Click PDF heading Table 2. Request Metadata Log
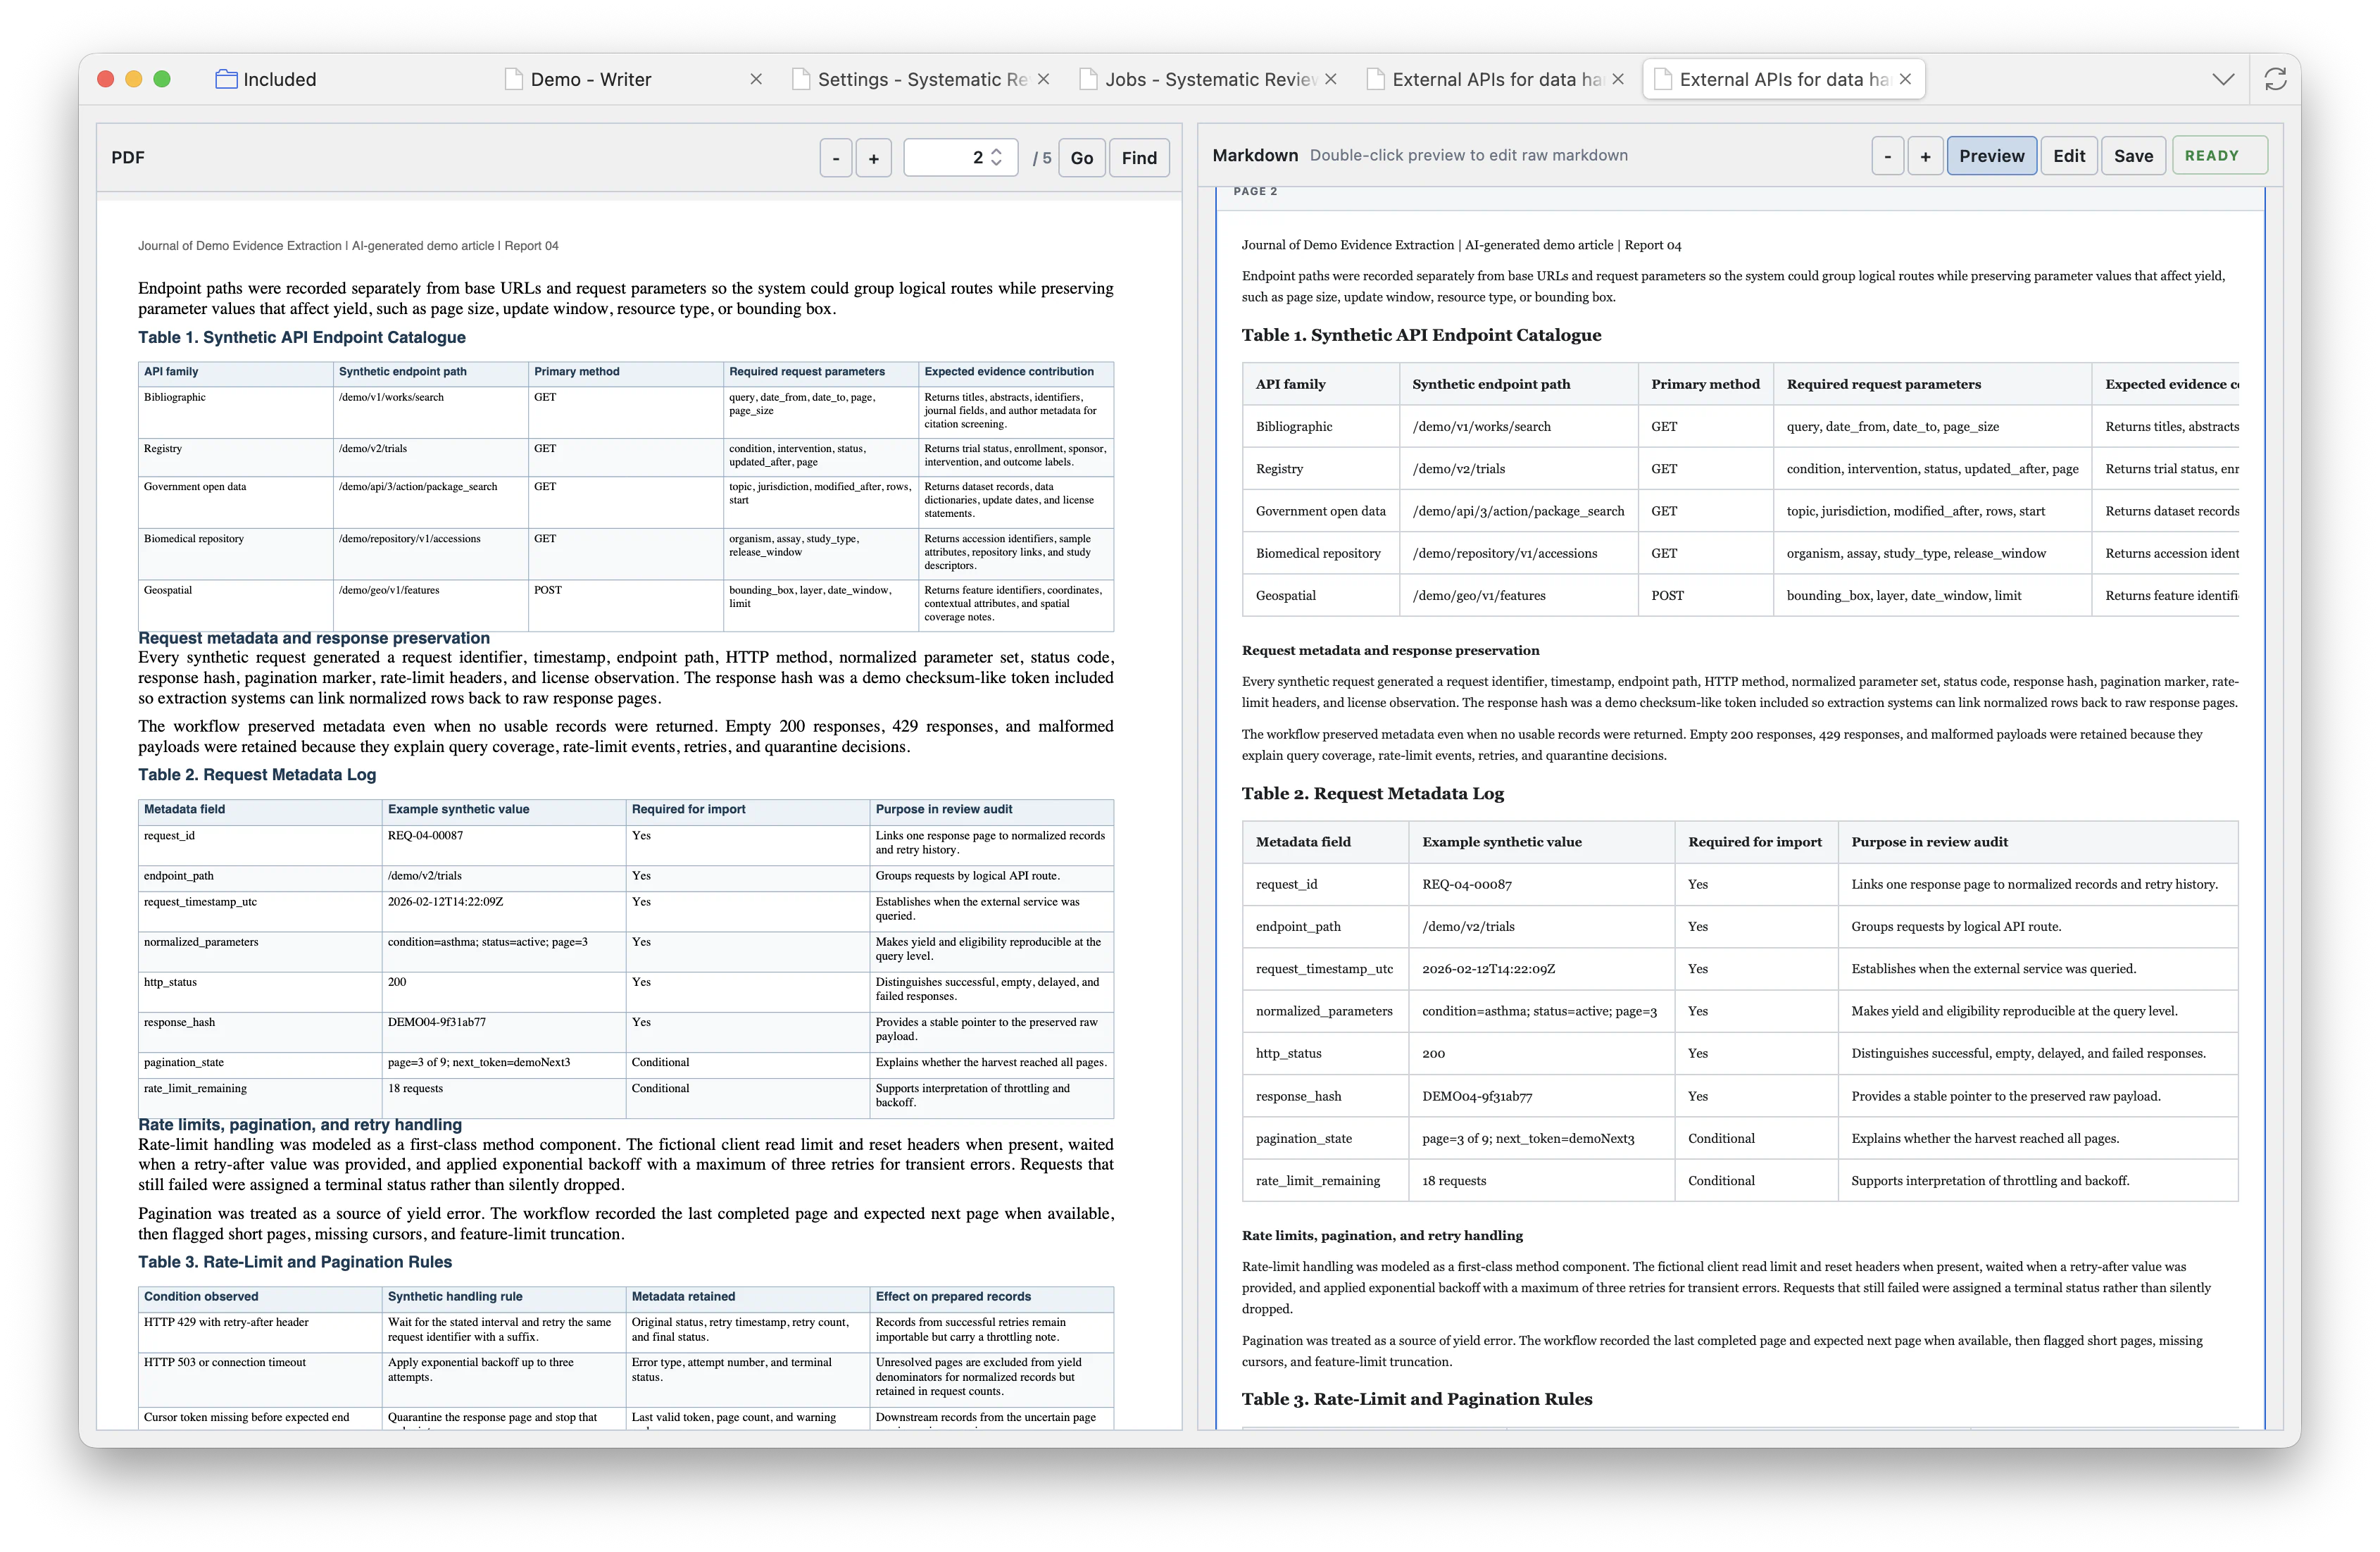The width and height of the screenshot is (2380, 1552). click(x=257, y=775)
